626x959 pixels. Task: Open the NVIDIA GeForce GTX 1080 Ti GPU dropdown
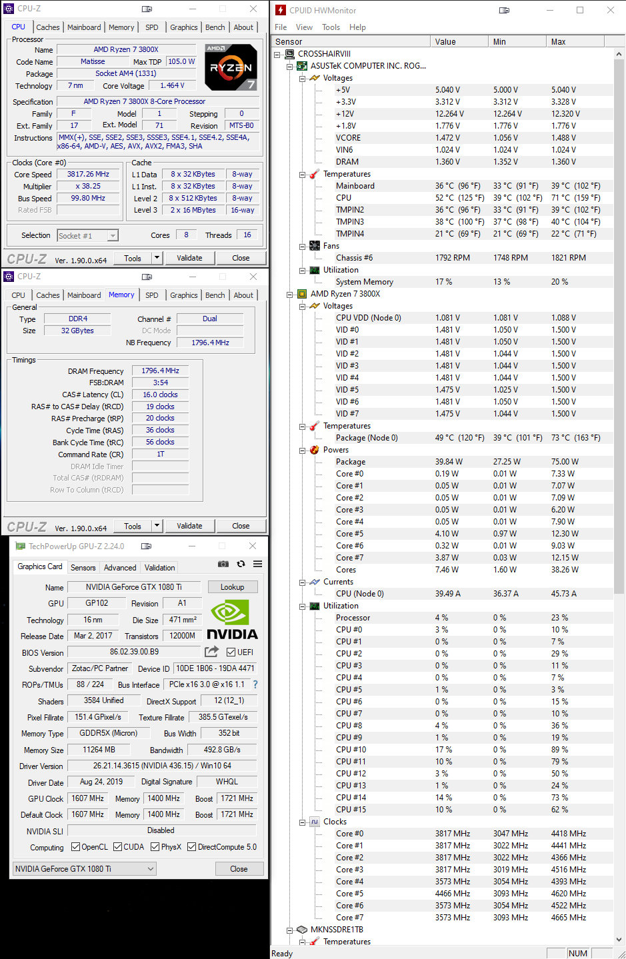click(x=85, y=868)
